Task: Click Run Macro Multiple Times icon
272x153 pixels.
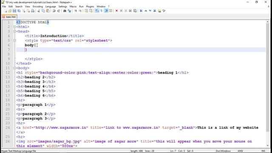Action: click(x=130, y=11)
